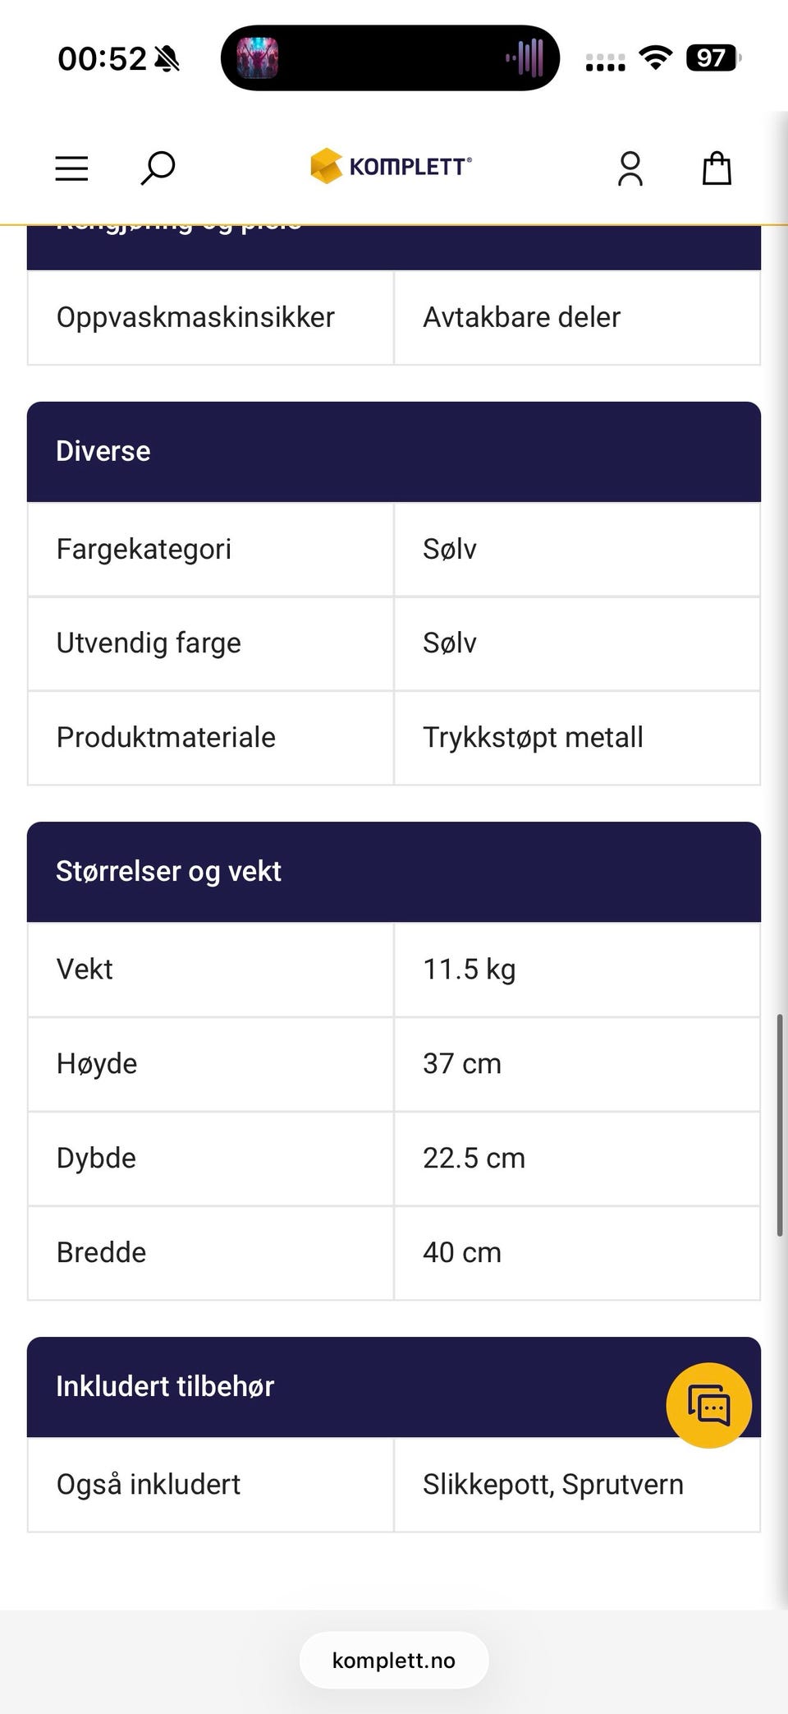Open the hamburger menu
The height and width of the screenshot is (1714, 788).
pos(71,168)
